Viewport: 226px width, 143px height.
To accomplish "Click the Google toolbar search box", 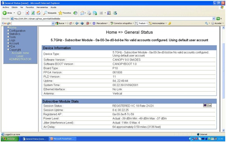I will coord(32,23).
